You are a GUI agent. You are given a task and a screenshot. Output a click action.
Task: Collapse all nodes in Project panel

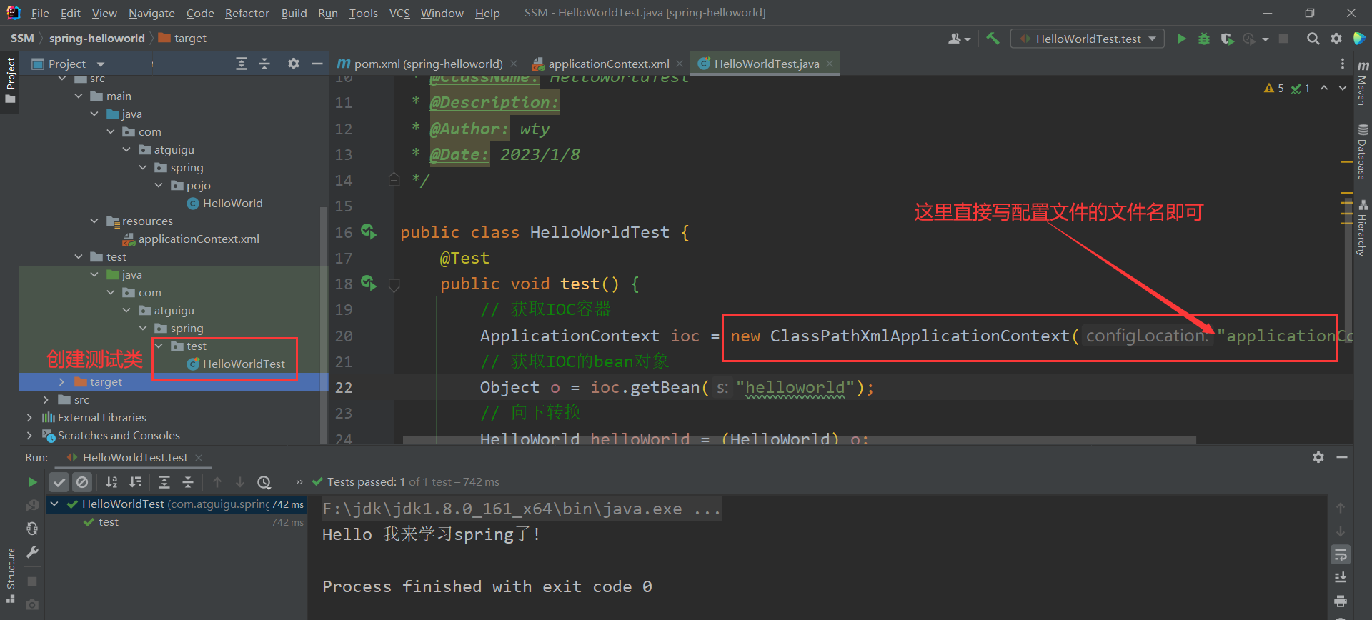[x=264, y=64]
